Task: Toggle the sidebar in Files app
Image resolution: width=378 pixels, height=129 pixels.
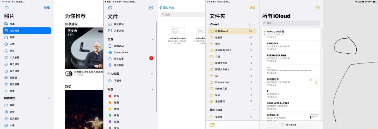Action: pos(110,8)
